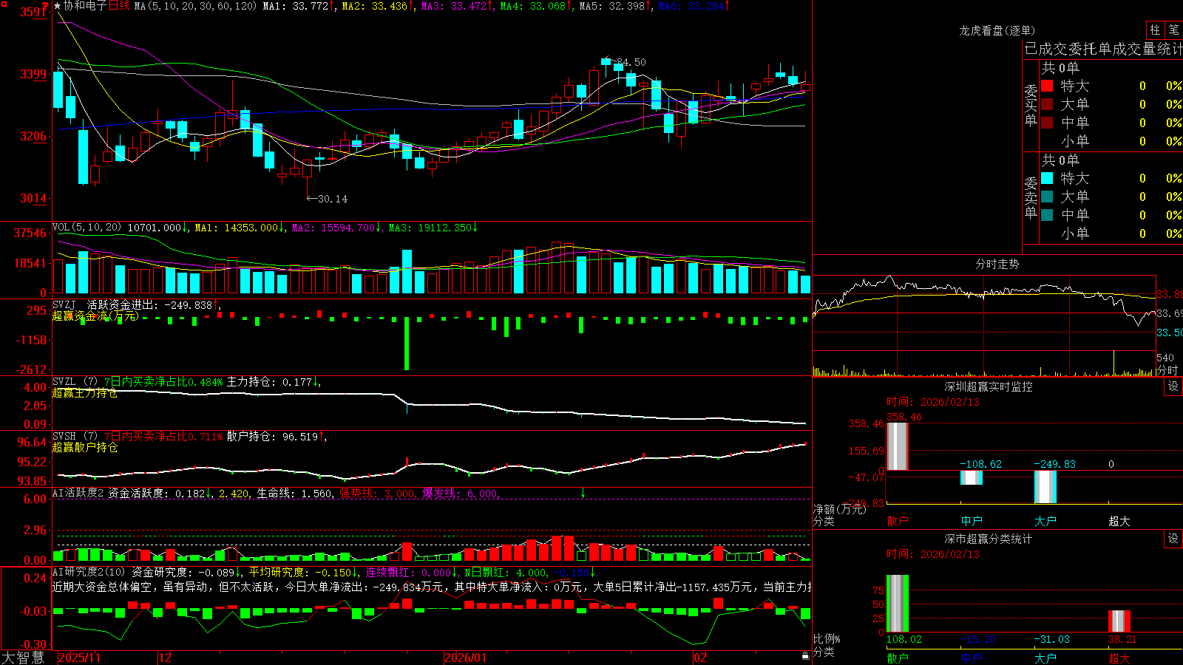1183x665 pixels.
Task: Click the 协和电子 stock name
Action: coord(85,6)
